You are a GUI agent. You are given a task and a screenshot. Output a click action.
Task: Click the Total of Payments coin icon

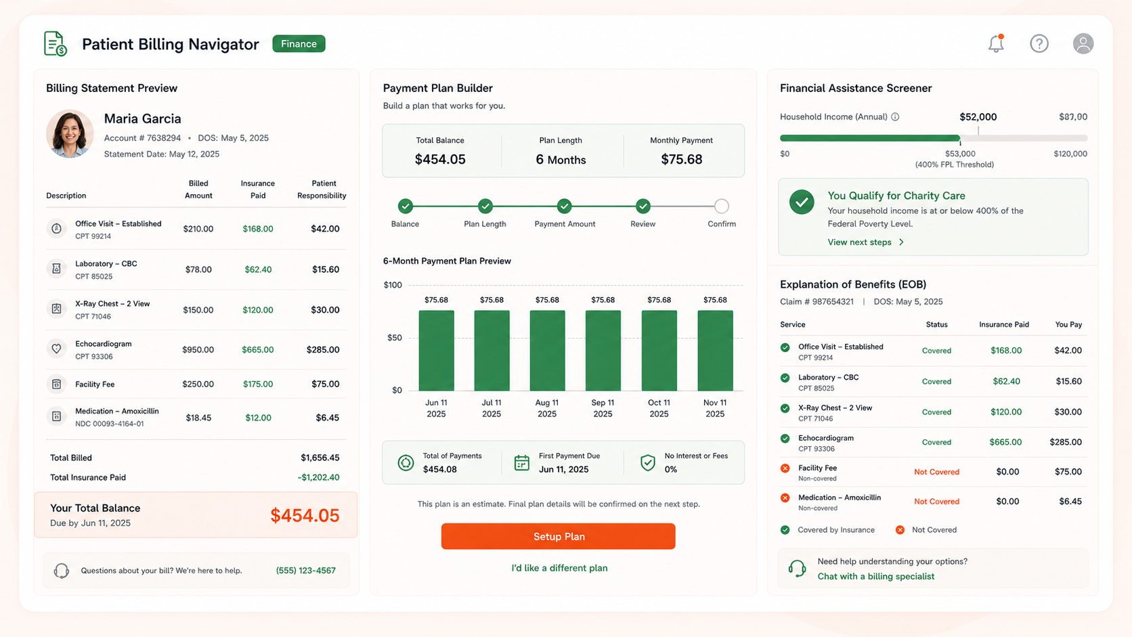[406, 462]
